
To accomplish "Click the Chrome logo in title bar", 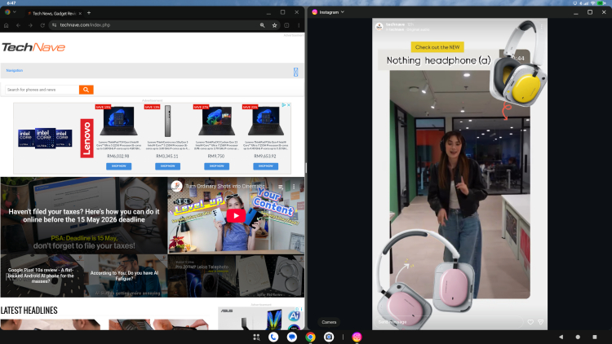I will click(x=7, y=12).
